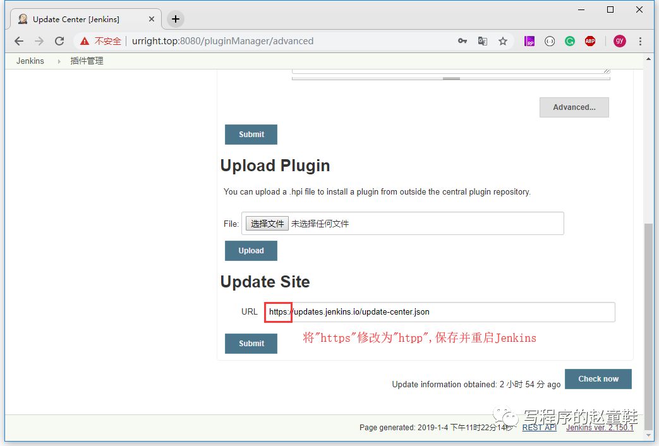Click the address bar URL
Screen dimensions: 659x446
point(222,41)
